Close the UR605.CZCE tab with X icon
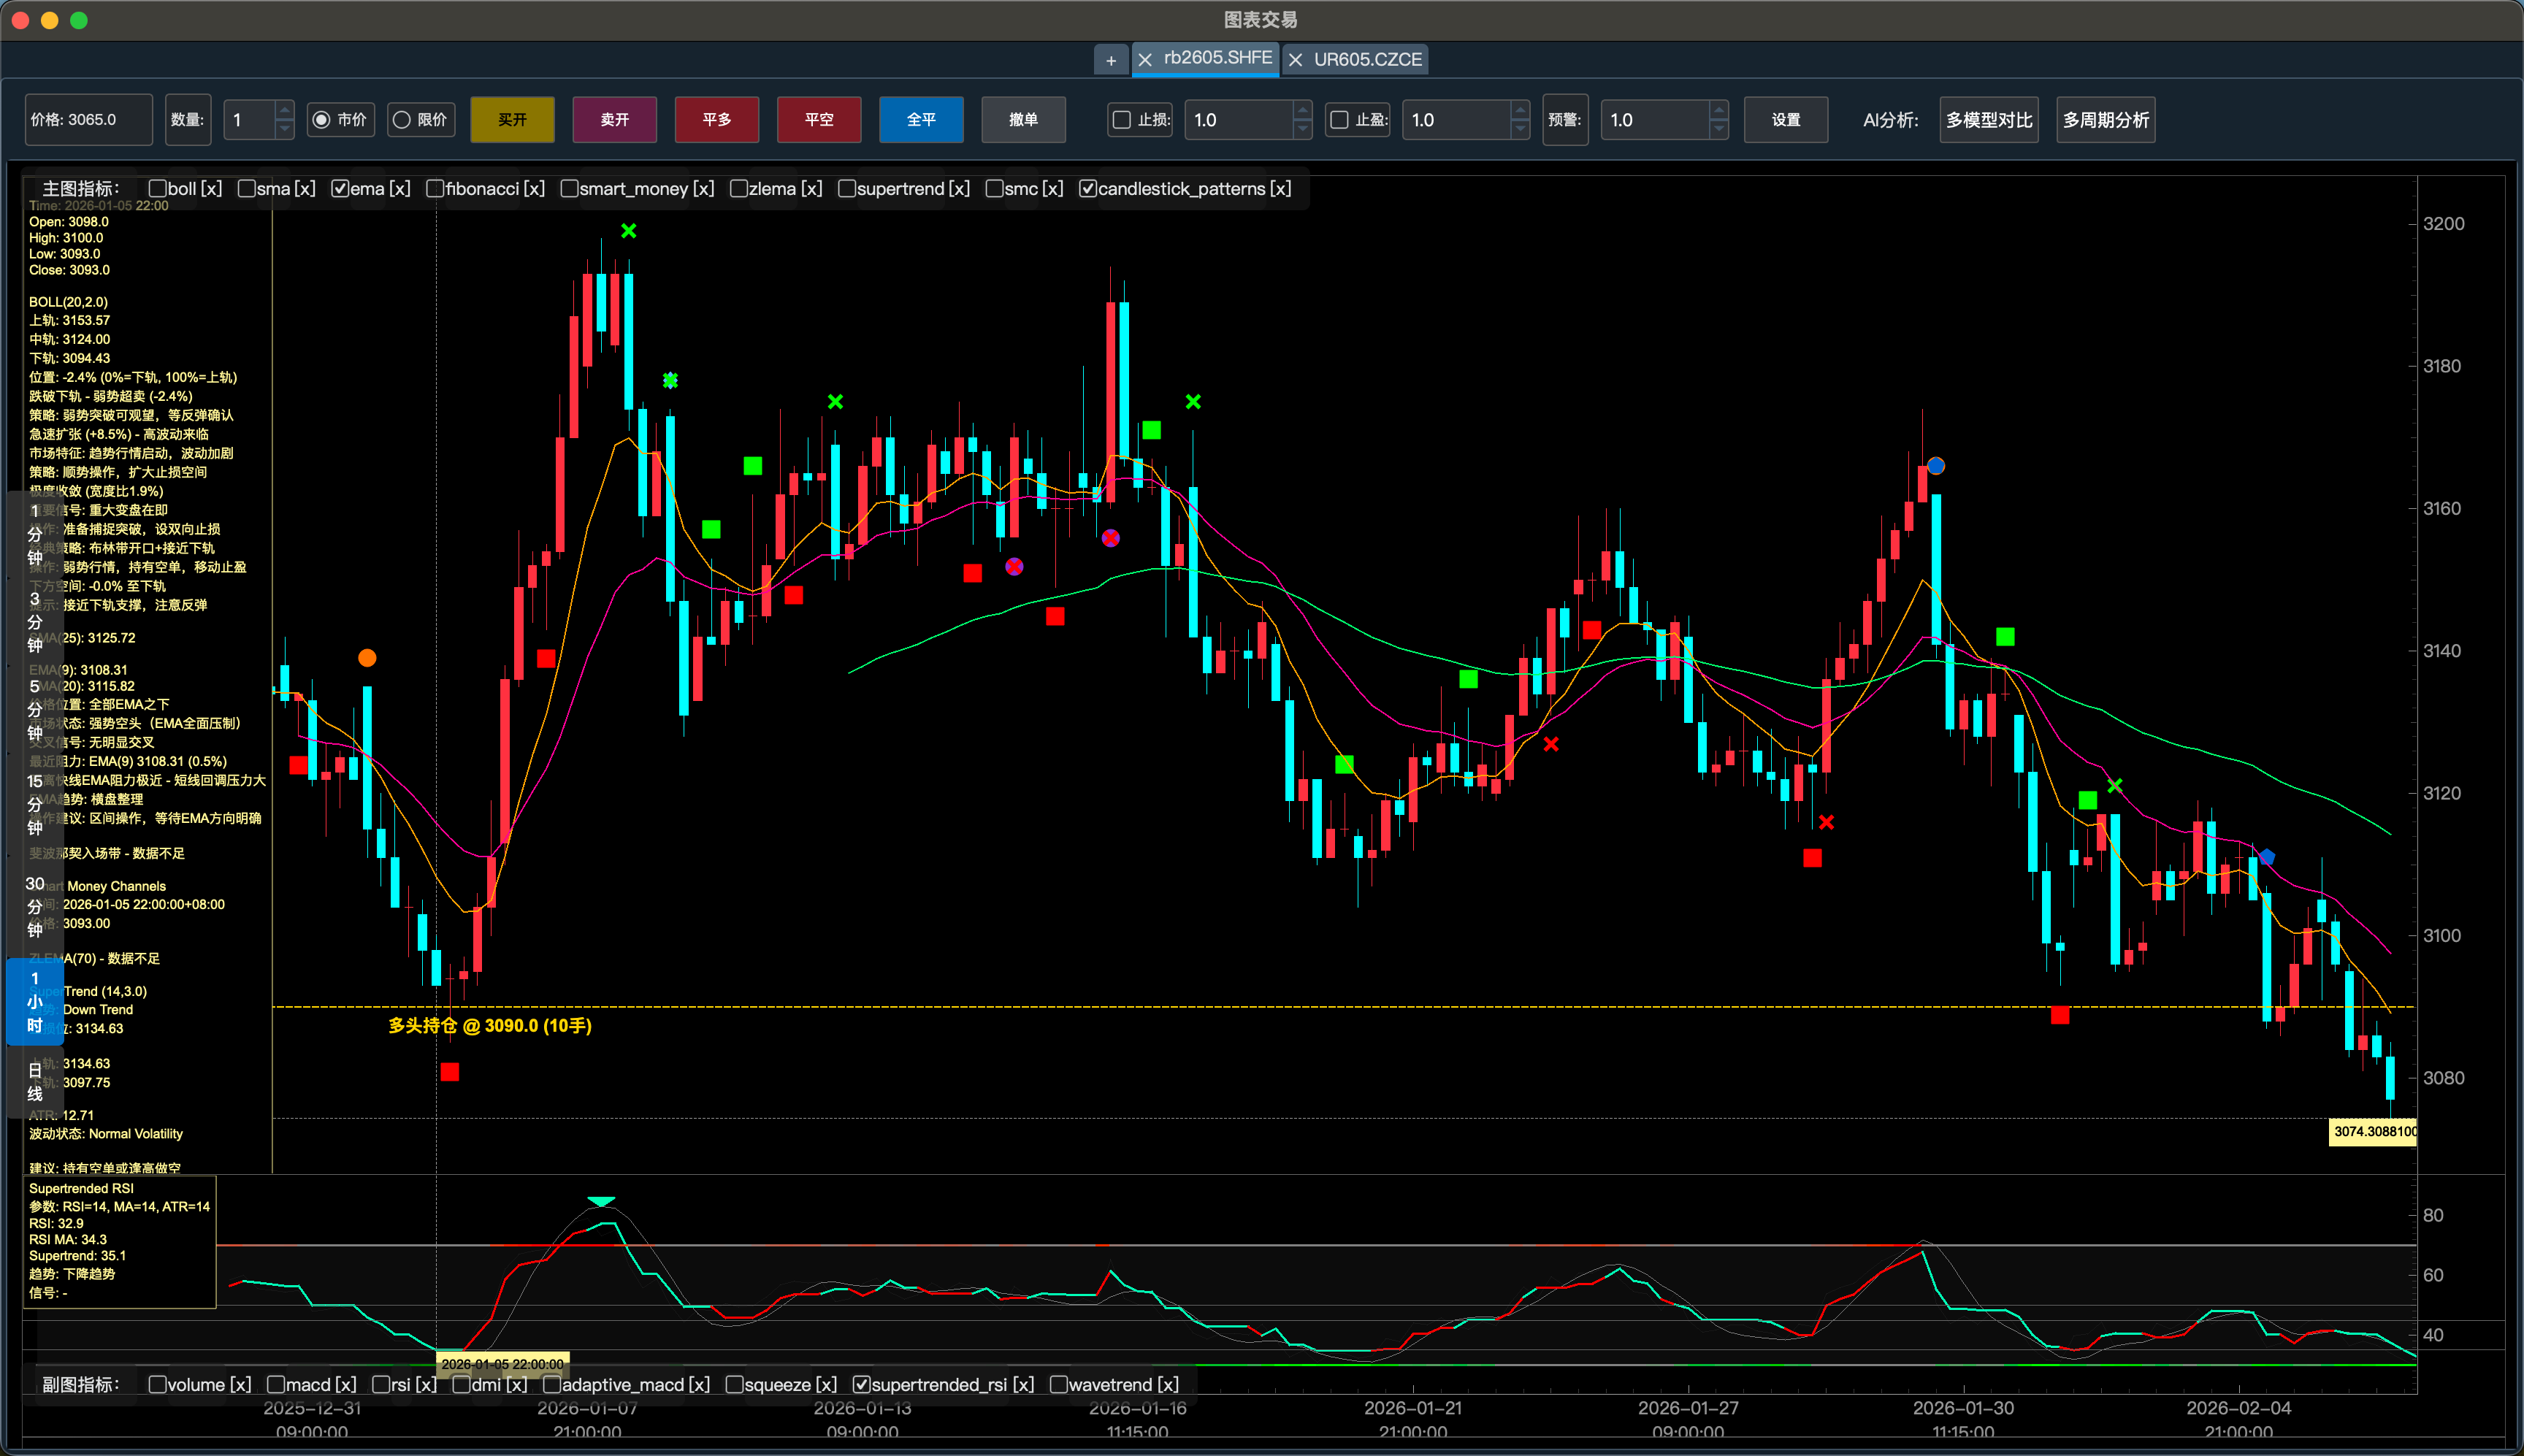This screenshot has width=2524, height=1456. pos(1295,60)
